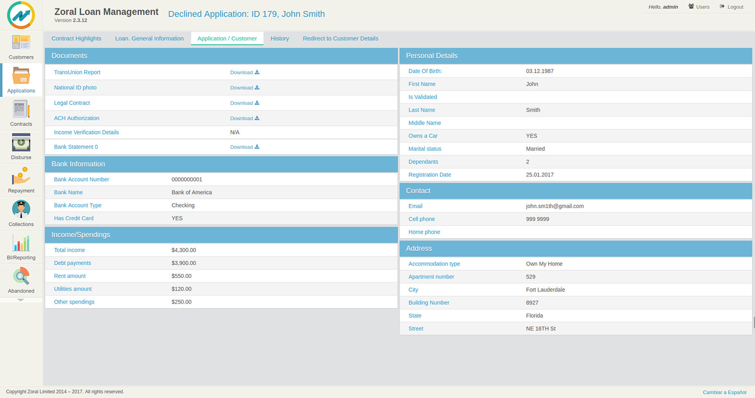
Task: Open the Users panel from the header
Action: pyautogui.click(x=699, y=7)
